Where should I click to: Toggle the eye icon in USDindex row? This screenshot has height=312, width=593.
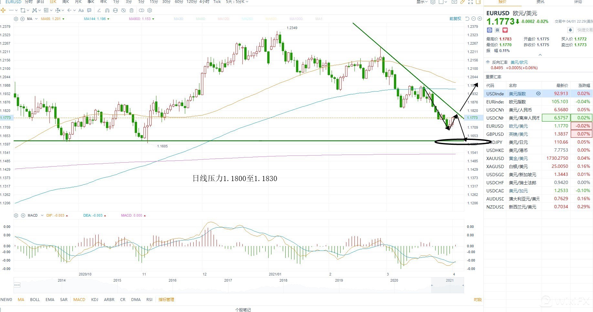pyautogui.click(x=538, y=93)
